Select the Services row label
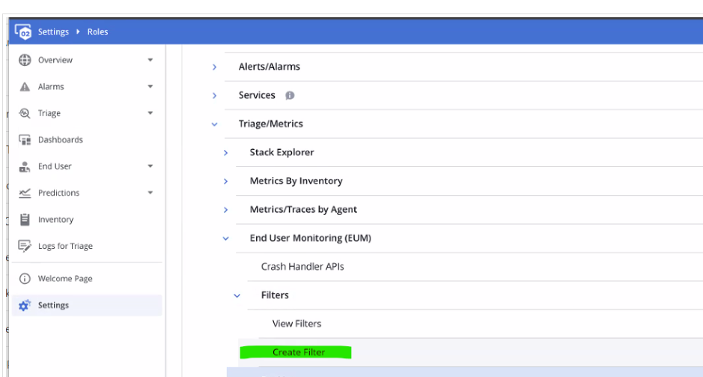 pos(257,95)
